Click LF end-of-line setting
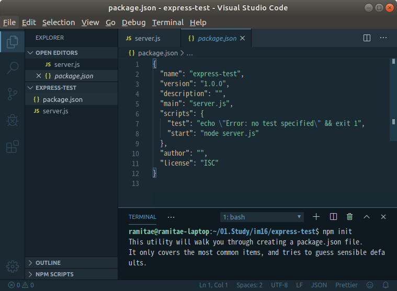The image size is (397, 291). point(300,285)
